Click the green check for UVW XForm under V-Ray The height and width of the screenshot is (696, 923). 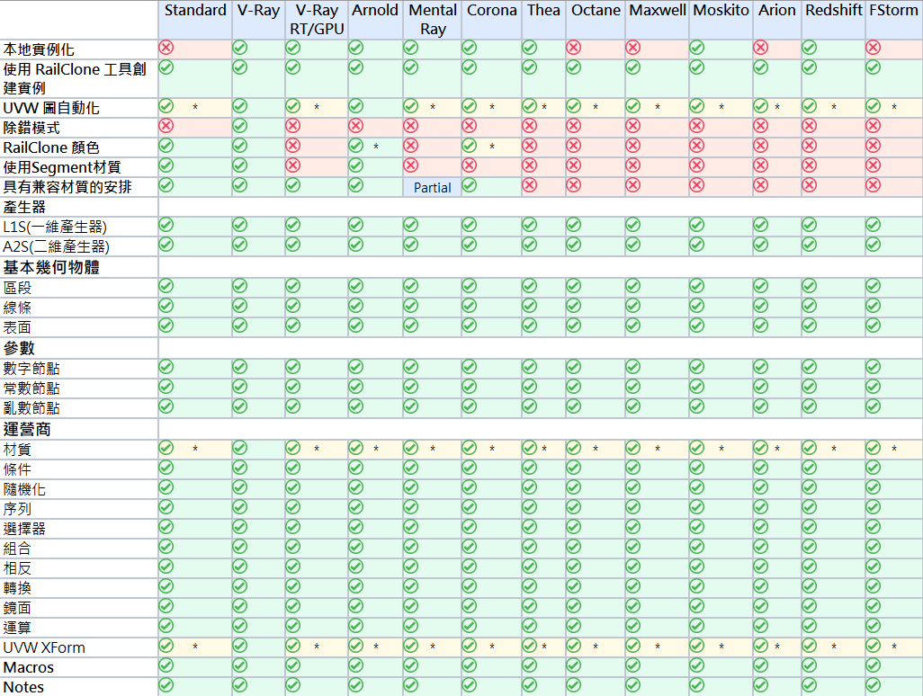(239, 646)
